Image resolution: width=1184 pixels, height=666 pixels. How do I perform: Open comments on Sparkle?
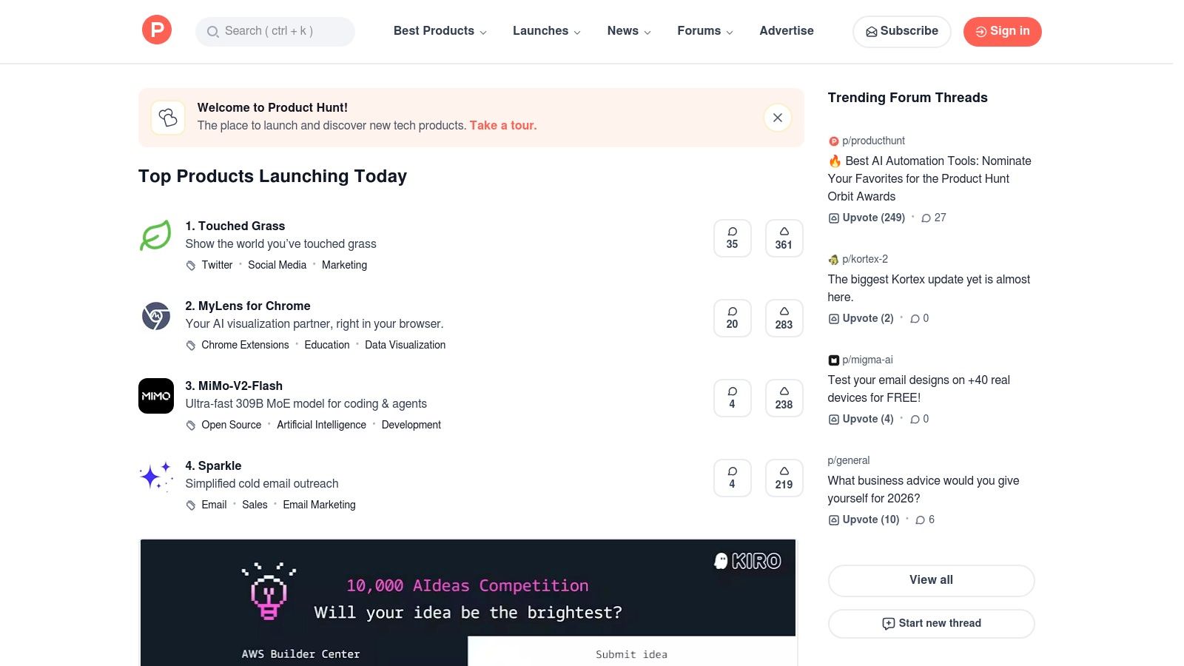coord(732,477)
